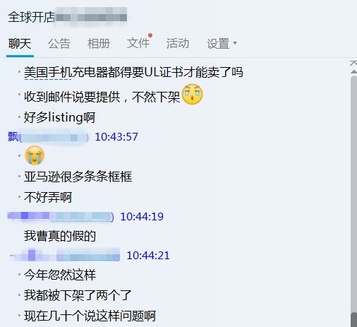Click the red notification dot on 文件

pyautogui.click(x=150, y=35)
